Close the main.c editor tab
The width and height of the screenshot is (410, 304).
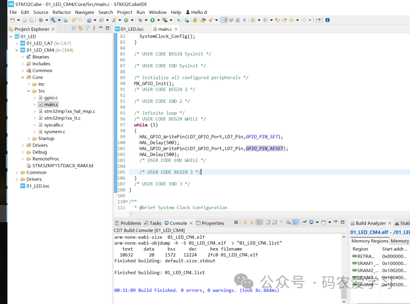point(176,29)
